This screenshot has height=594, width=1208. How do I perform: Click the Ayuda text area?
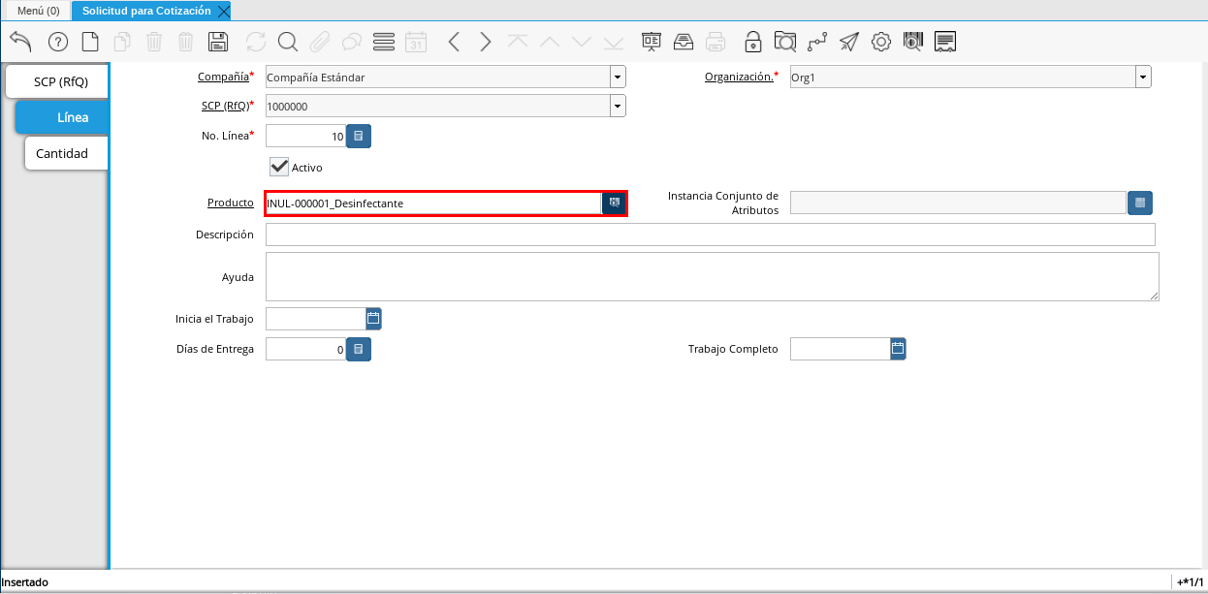(x=713, y=277)
